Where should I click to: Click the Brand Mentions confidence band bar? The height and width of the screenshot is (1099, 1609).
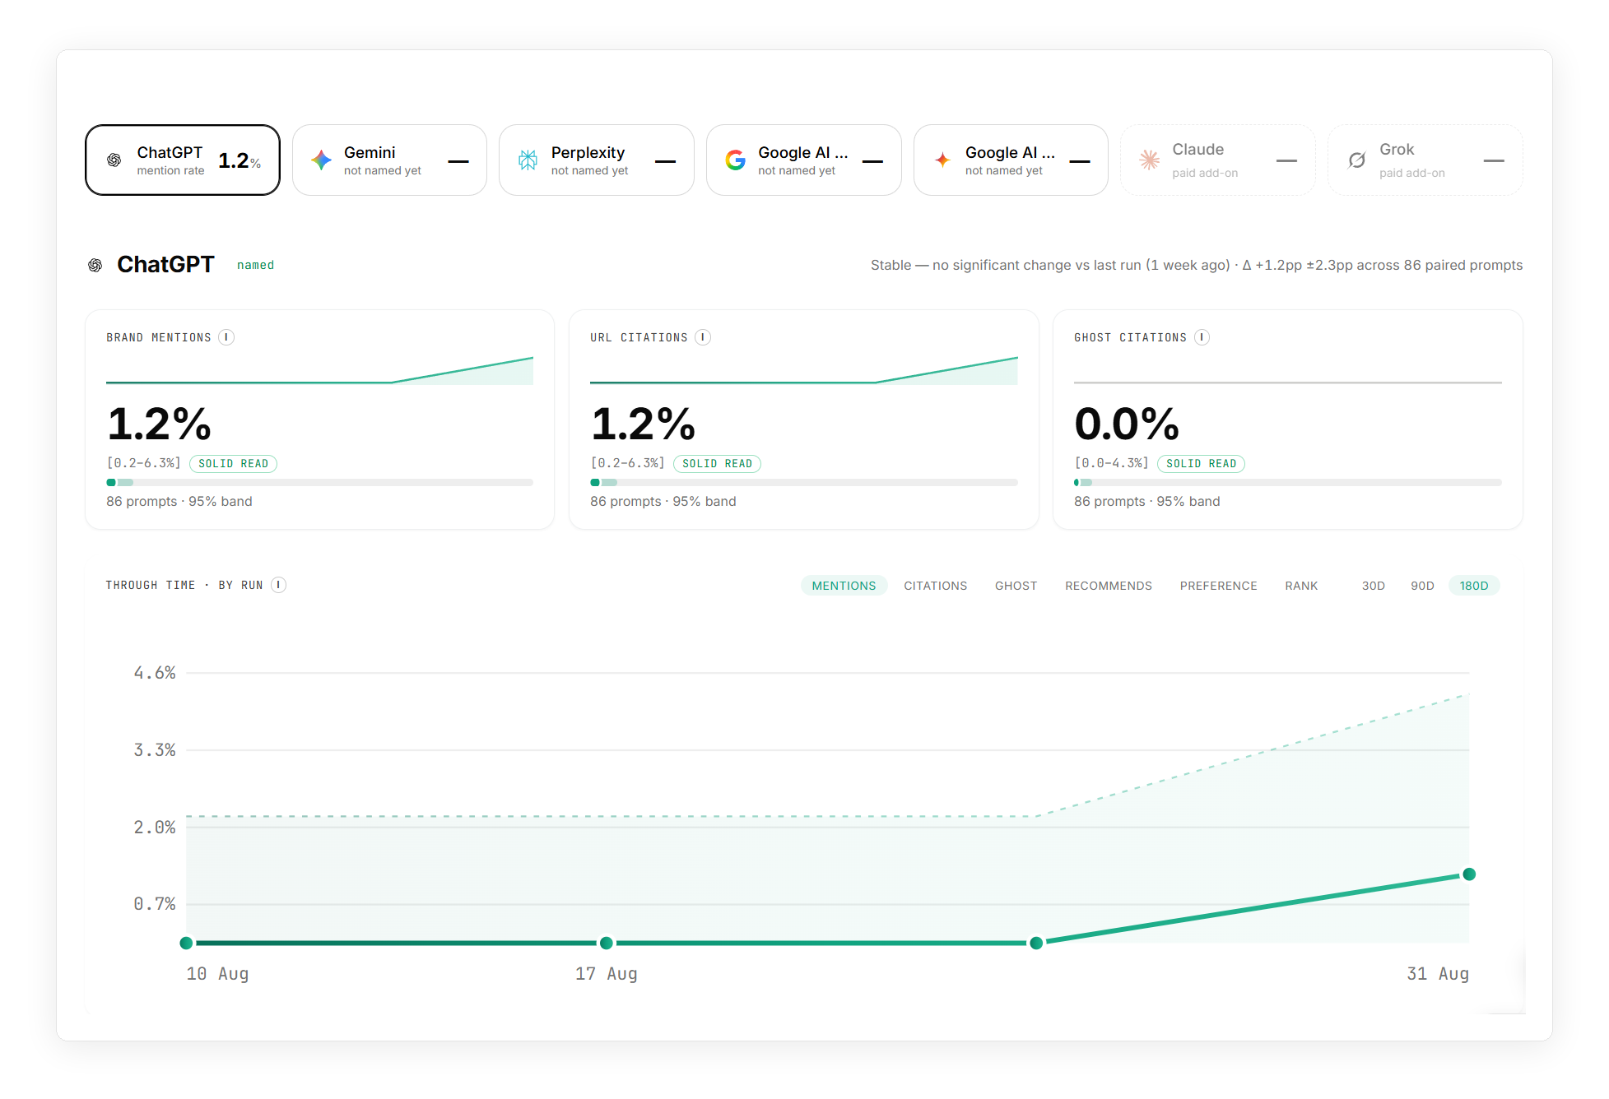point(319,482)
